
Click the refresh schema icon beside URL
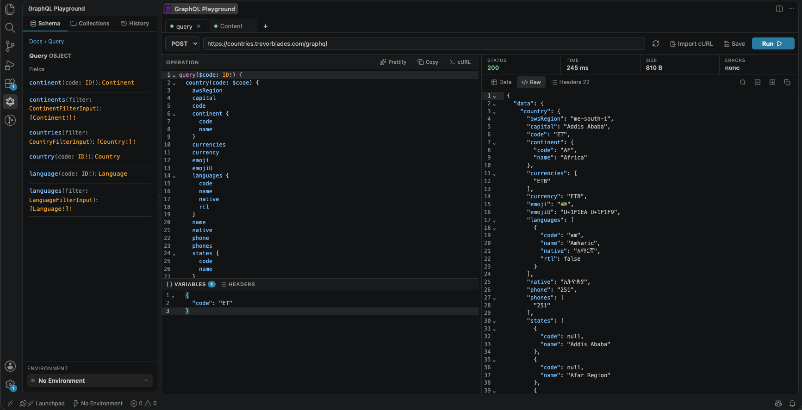coord(656,43)
